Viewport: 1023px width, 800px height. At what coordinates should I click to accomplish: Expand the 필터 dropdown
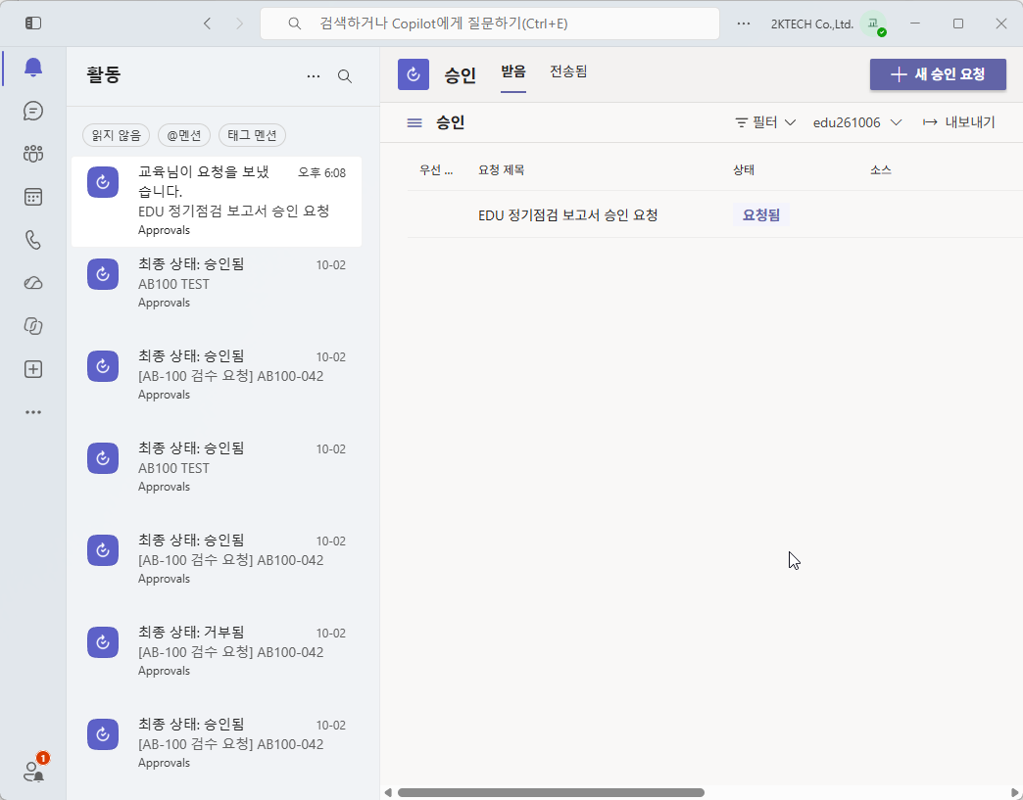[x=765, y=122]
